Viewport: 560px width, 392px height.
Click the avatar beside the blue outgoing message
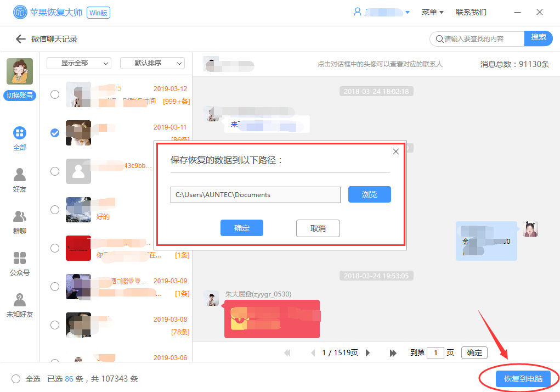(530, 229)
